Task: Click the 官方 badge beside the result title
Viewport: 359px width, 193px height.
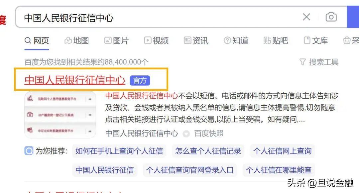Action: (x=140, y=80)
